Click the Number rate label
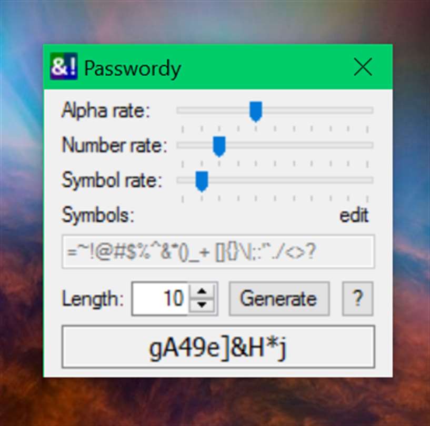Image resolution: width=430 pixels, height=426 pixels. tap(114, 145)
